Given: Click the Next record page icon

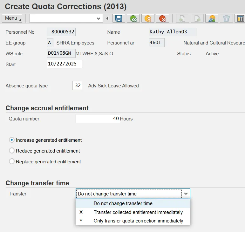Looking at the screenshot, I should click(197, 18).
